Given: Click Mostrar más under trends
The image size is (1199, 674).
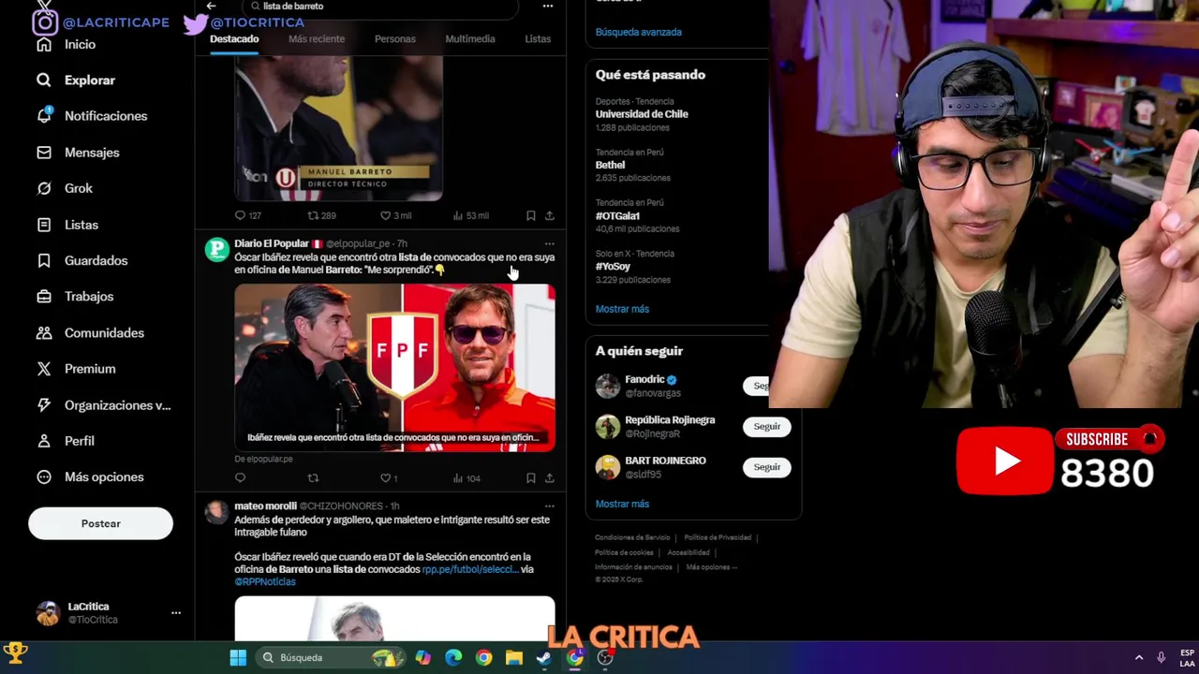Looking at the screenshot, I should tap(622, 309).
